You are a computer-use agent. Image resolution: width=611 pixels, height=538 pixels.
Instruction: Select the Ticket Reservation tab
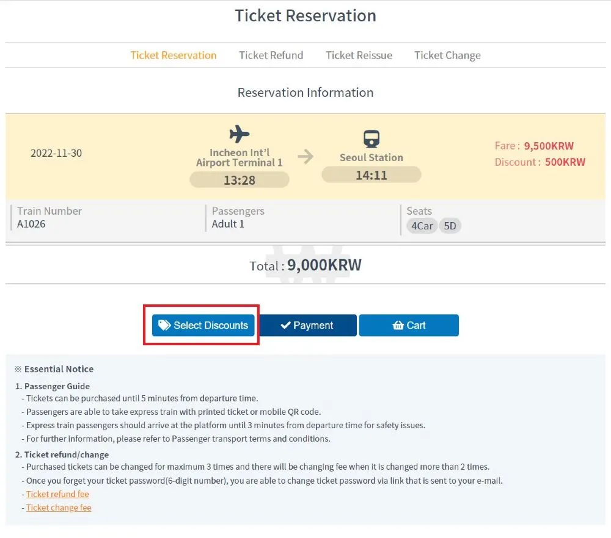(174, 56)
